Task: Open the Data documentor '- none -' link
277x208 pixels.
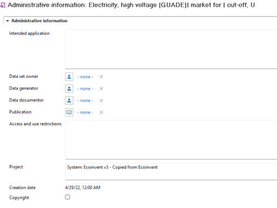Action: point(85,100)
